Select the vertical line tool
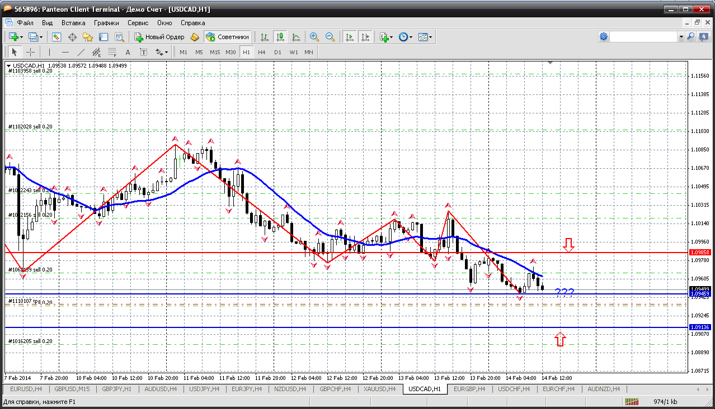This screenshot has height=409, width=715. (50, 52)
